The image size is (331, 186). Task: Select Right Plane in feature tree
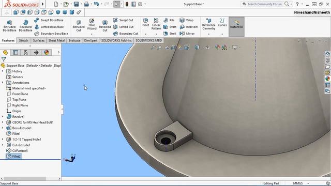pos(17,105)
